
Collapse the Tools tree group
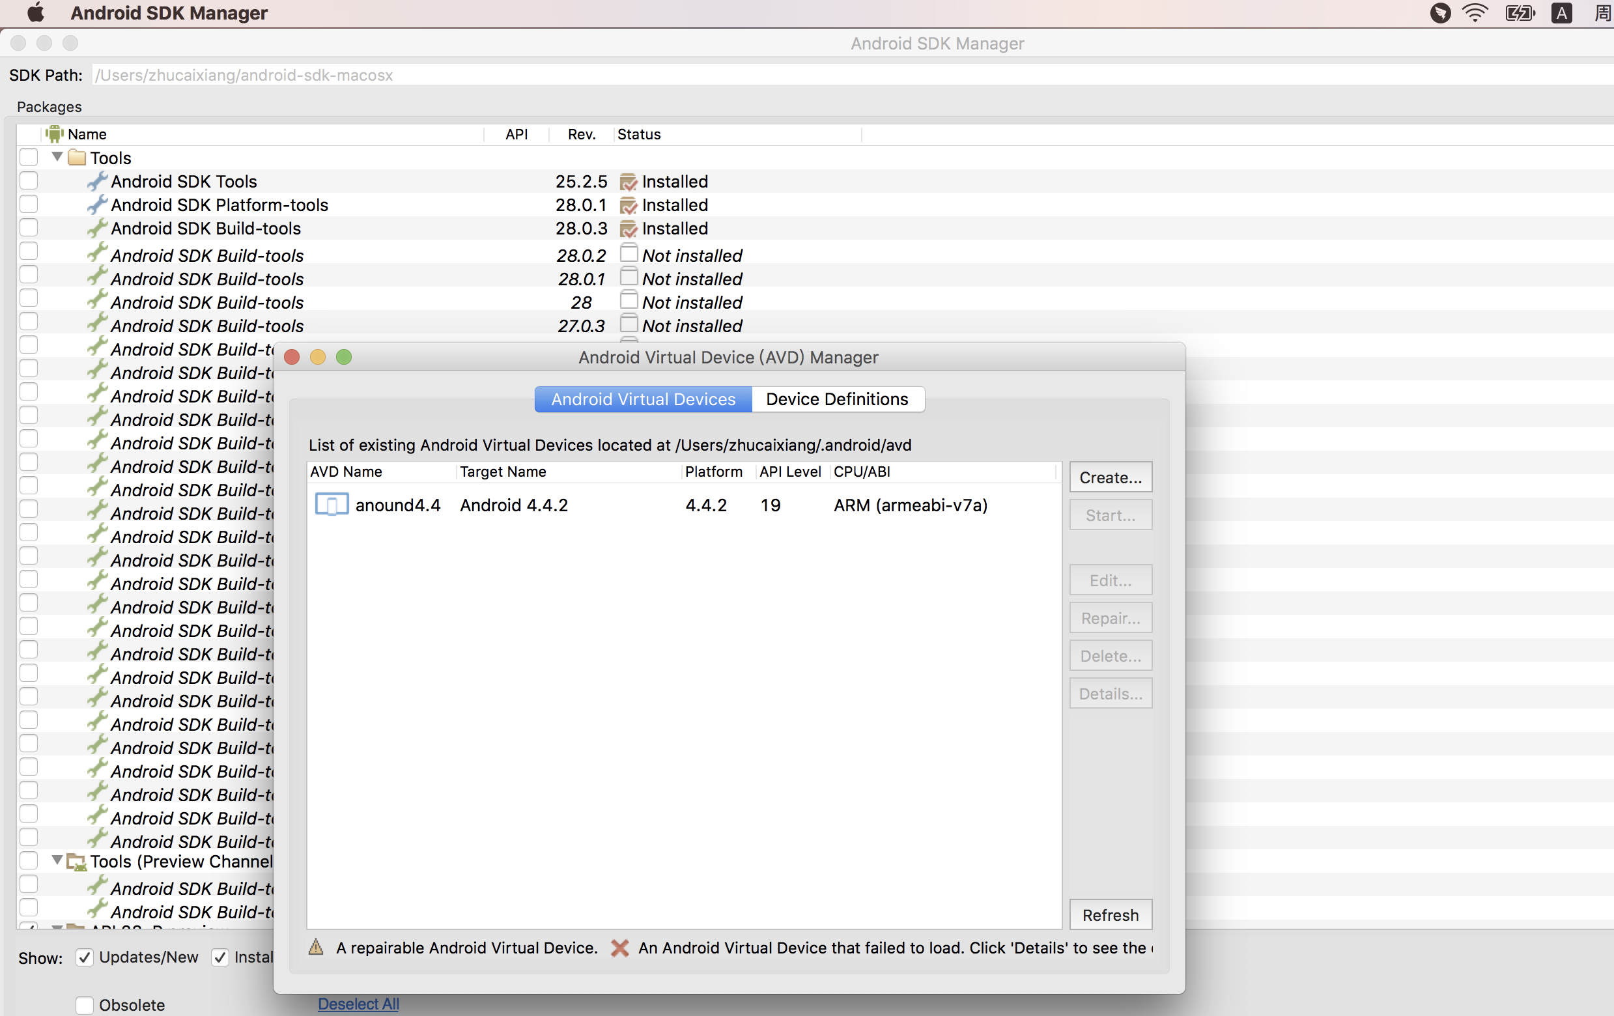(x=57, y=157)
